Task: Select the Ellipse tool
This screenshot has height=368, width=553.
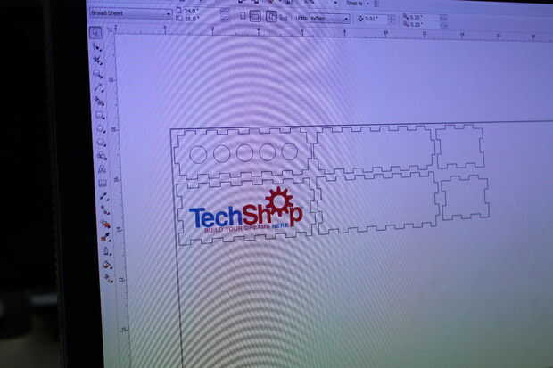Action: [101, 129]
